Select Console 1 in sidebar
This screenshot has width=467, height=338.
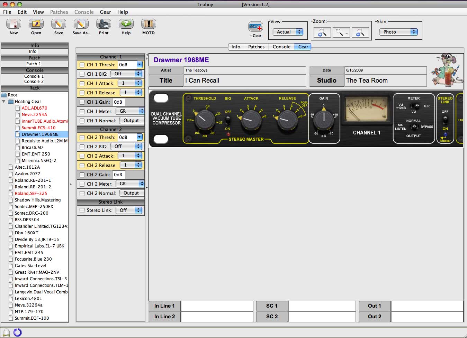point(34,76)
